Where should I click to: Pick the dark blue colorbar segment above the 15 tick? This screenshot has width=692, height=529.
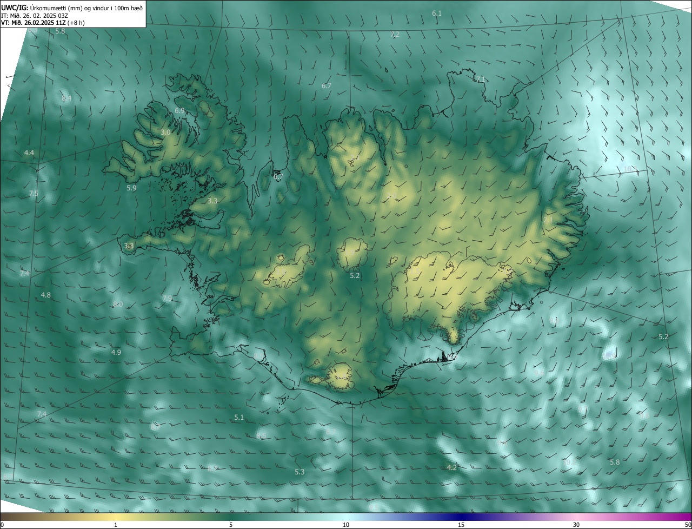click(461, 517)
